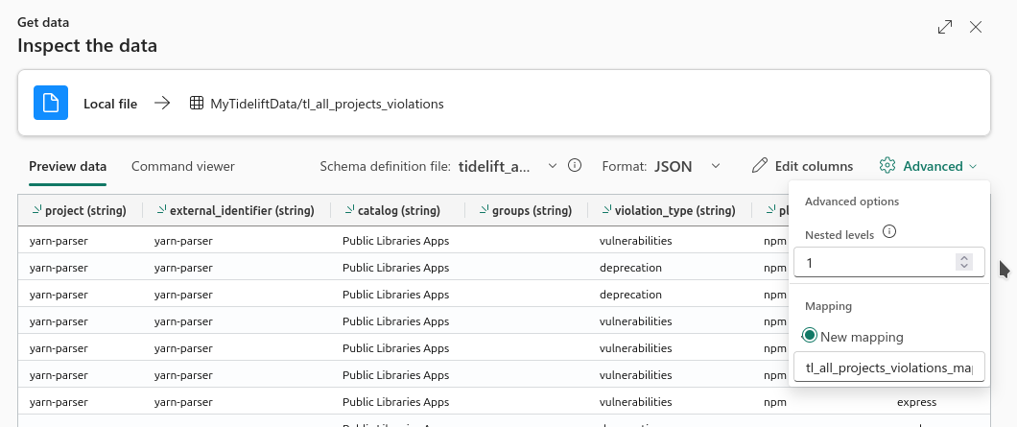The width and height of the screenshot is (1017, 427).
Task: Click the type icon in groups column header
Action: pyautogui.click(x=485, y=209)
